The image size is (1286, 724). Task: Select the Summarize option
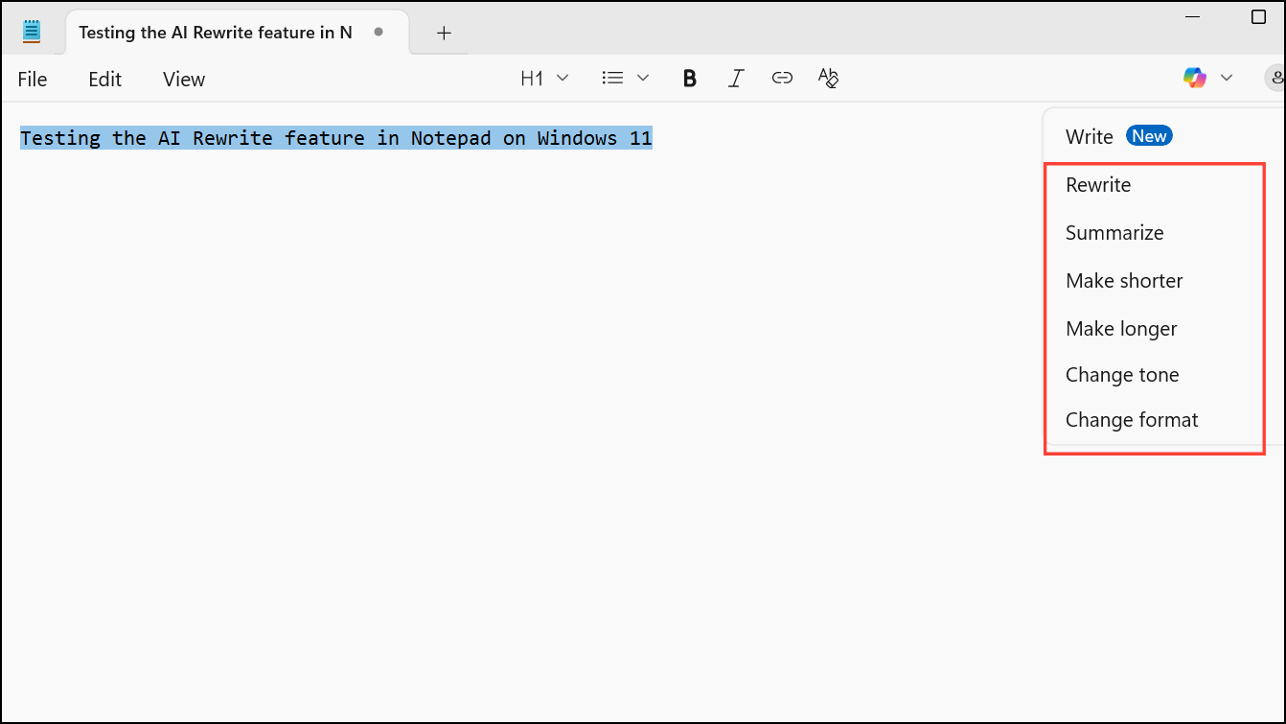click(x=1114, y=233)
